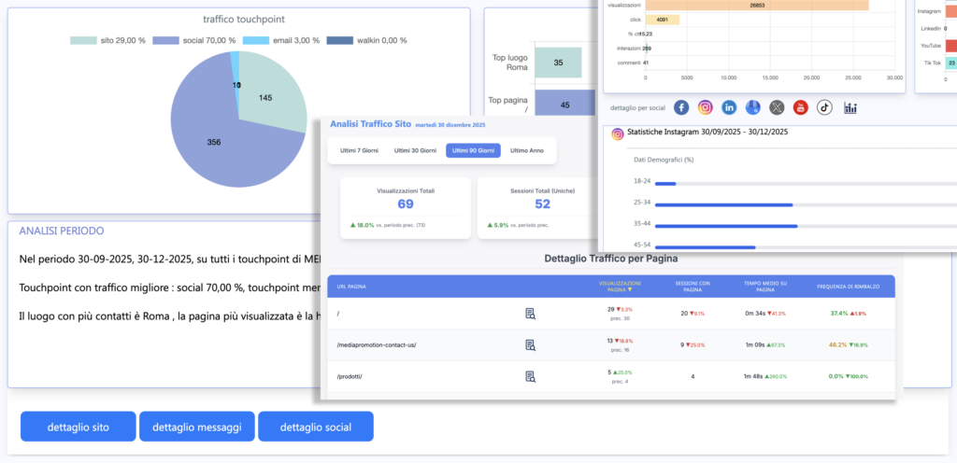
Task: Open Facebook social detail icon
Action: coord(681,108)
